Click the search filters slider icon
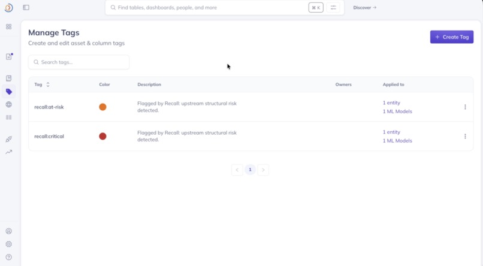 click(333, 7)
